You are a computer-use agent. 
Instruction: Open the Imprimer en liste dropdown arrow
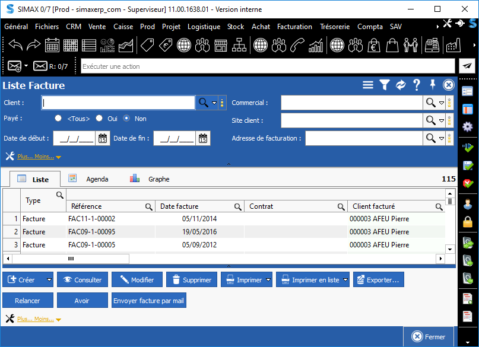tap(346, 280)
